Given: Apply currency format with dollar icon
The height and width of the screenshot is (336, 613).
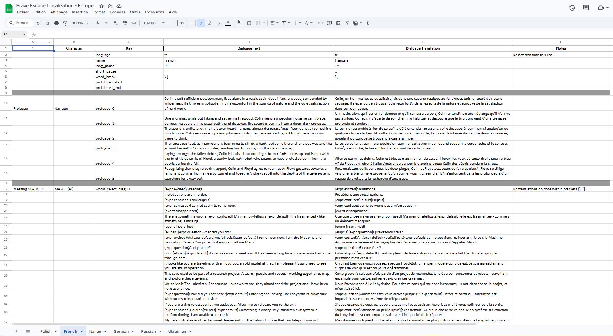Looking at the screenshot, I should coord(97,23).
